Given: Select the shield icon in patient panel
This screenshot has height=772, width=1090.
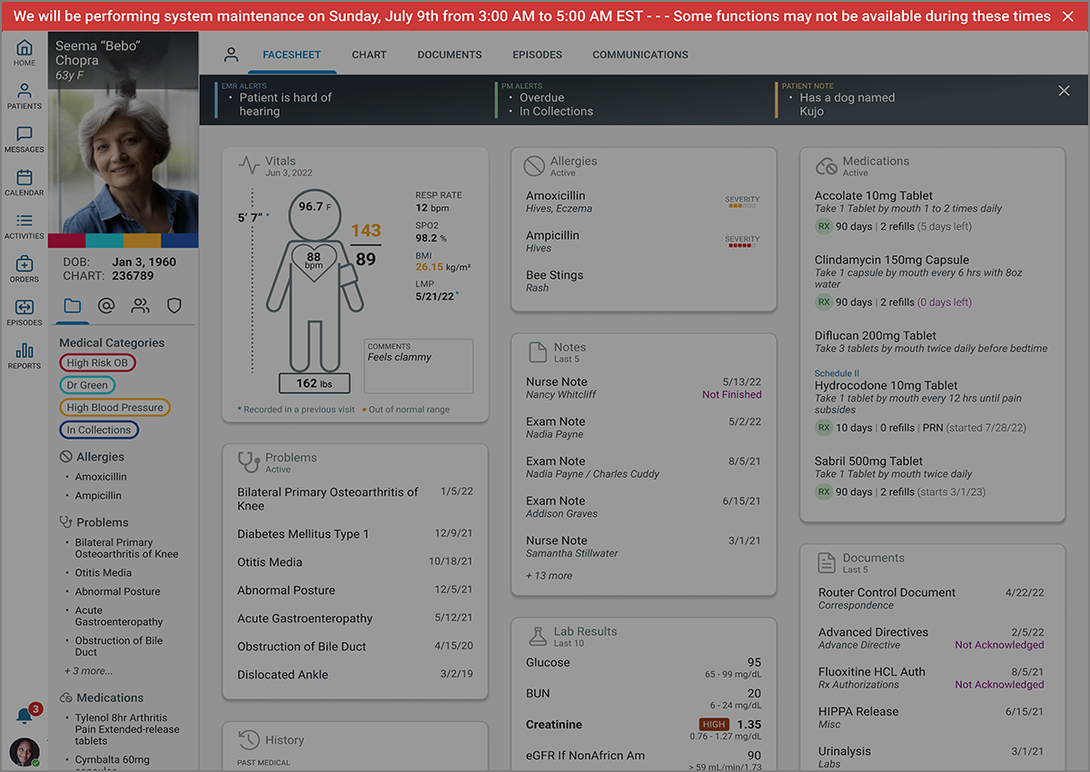Looking at the screenshot, I should tap(174, 306).
